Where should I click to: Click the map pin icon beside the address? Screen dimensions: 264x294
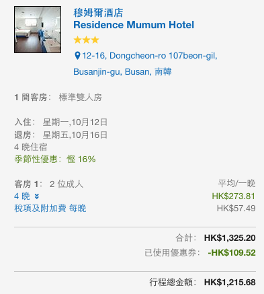coord(77,56)
